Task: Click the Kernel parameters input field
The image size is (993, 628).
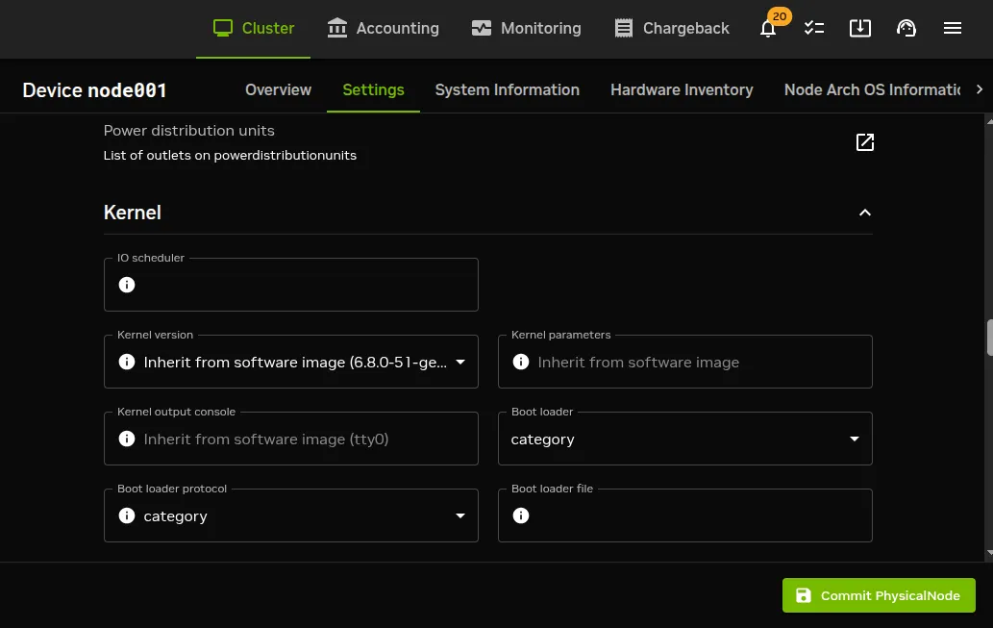Action: click(685, 362)
